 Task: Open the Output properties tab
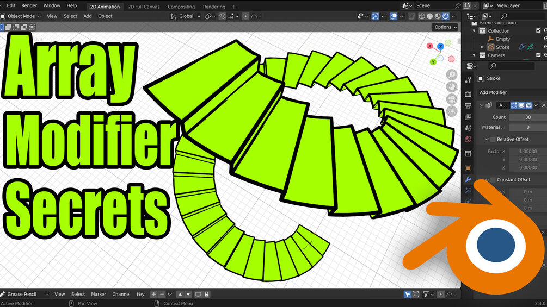click(468, 105)
